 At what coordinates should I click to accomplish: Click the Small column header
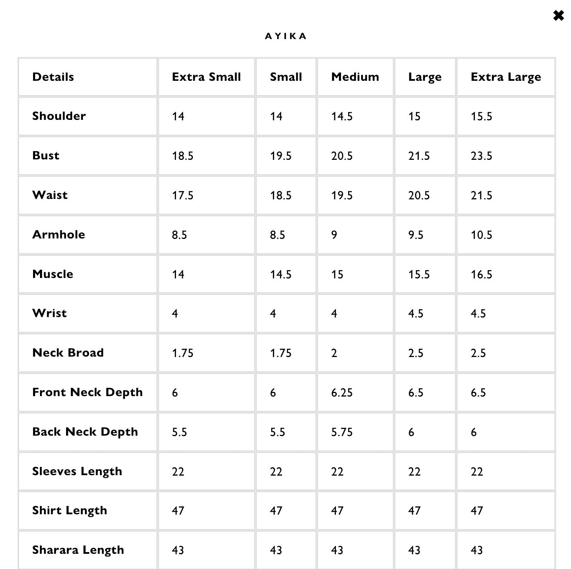pos(286,77)
